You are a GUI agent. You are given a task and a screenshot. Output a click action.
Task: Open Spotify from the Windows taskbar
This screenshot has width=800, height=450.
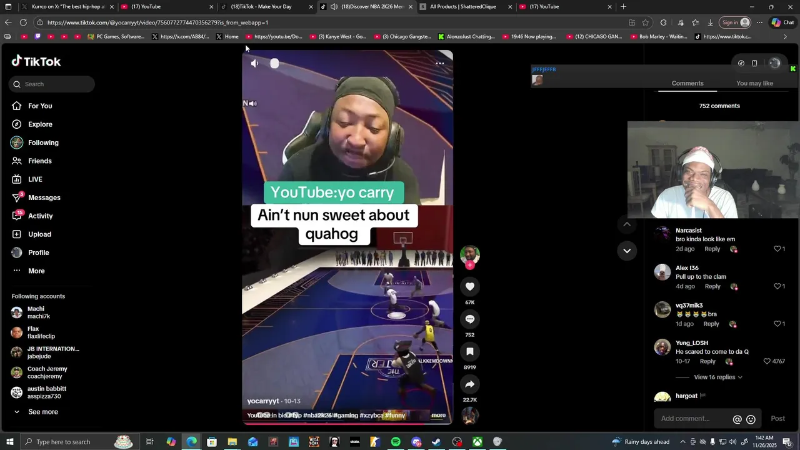pyautogui.click(x=396, y=442)
